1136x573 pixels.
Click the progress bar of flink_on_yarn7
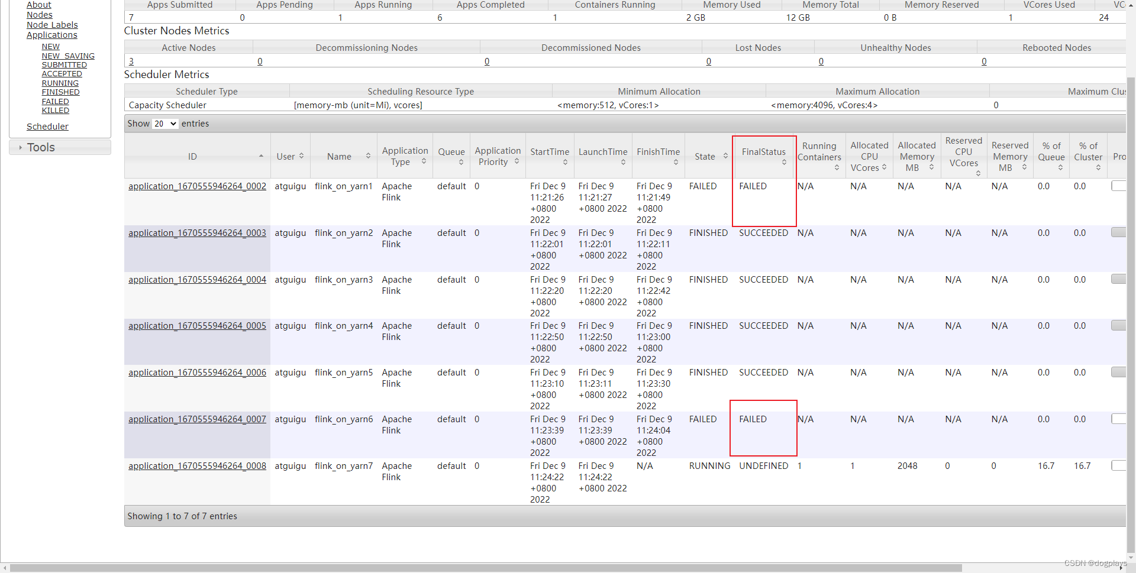coord(1120,465)
